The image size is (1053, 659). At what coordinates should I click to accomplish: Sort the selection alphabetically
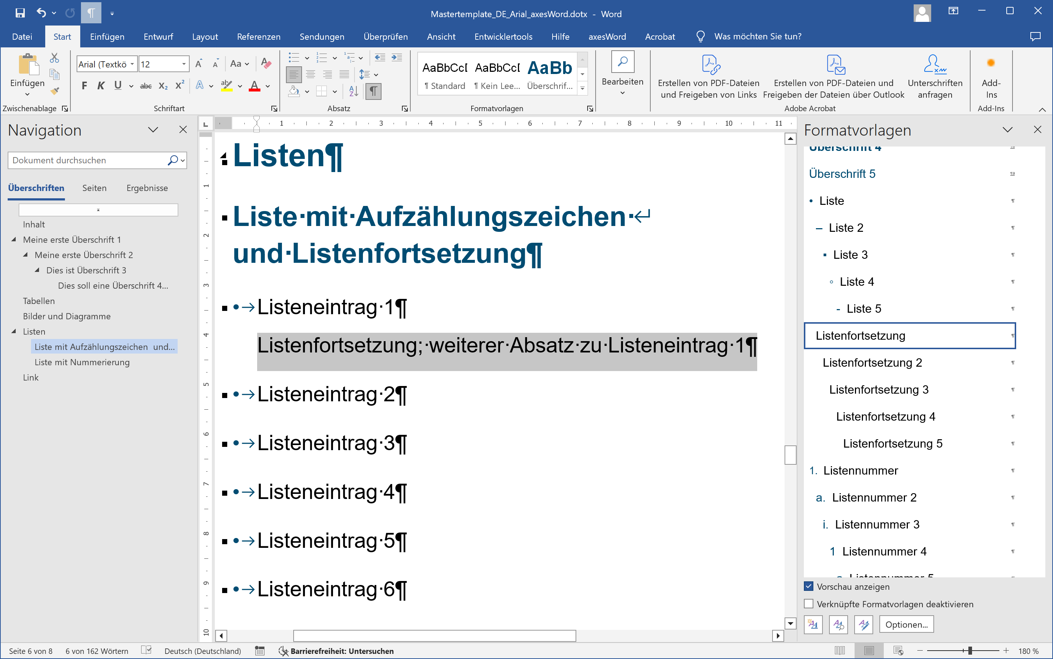click(354, 91)
